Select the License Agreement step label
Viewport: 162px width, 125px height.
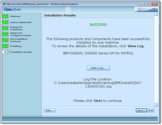click(x=21, y=22)
